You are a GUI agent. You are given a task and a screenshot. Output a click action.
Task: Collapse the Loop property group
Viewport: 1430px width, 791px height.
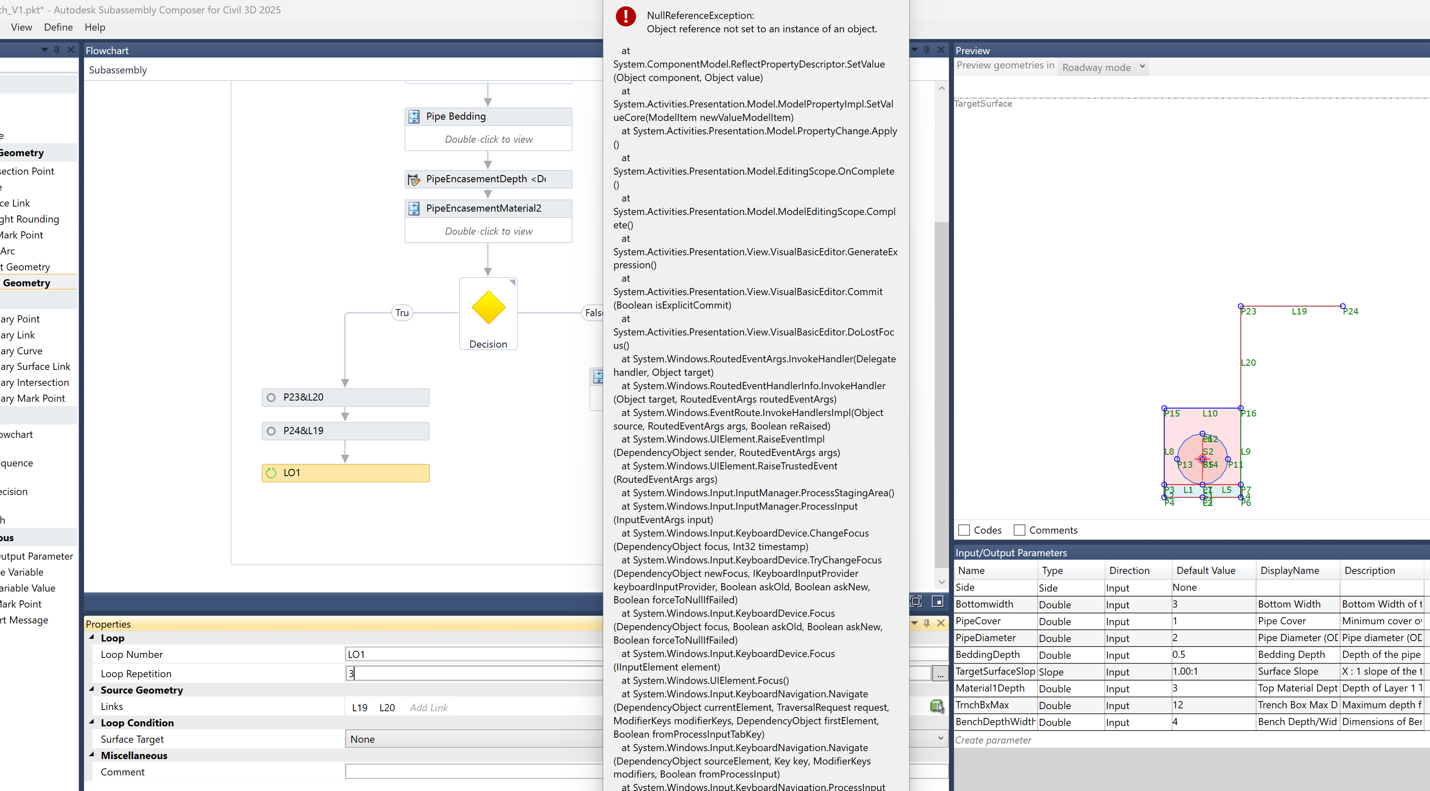pyautogui.click(x=92, y=638)
